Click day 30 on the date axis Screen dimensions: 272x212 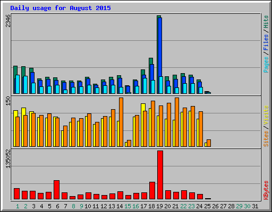247,206
